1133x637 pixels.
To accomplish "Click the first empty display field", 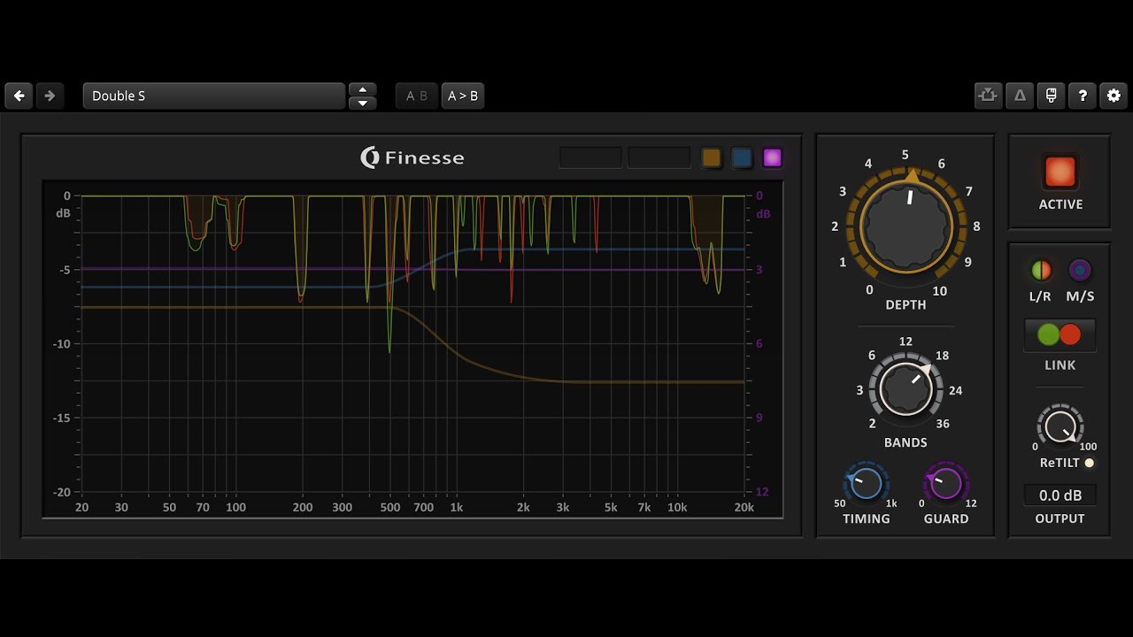I will (590, 157).
